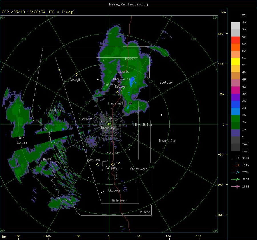The width and height of the screenshot is (257, 240).
Task: Click the white 04DK arrow in legend
Action: [235, 158]
